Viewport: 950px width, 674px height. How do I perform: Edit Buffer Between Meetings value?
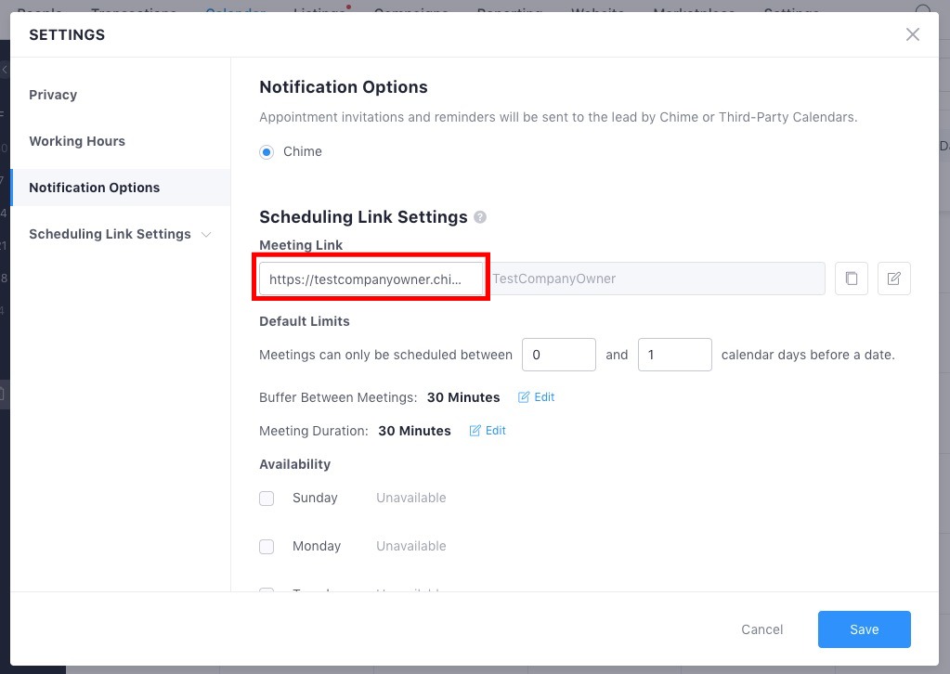coord(536,397)
